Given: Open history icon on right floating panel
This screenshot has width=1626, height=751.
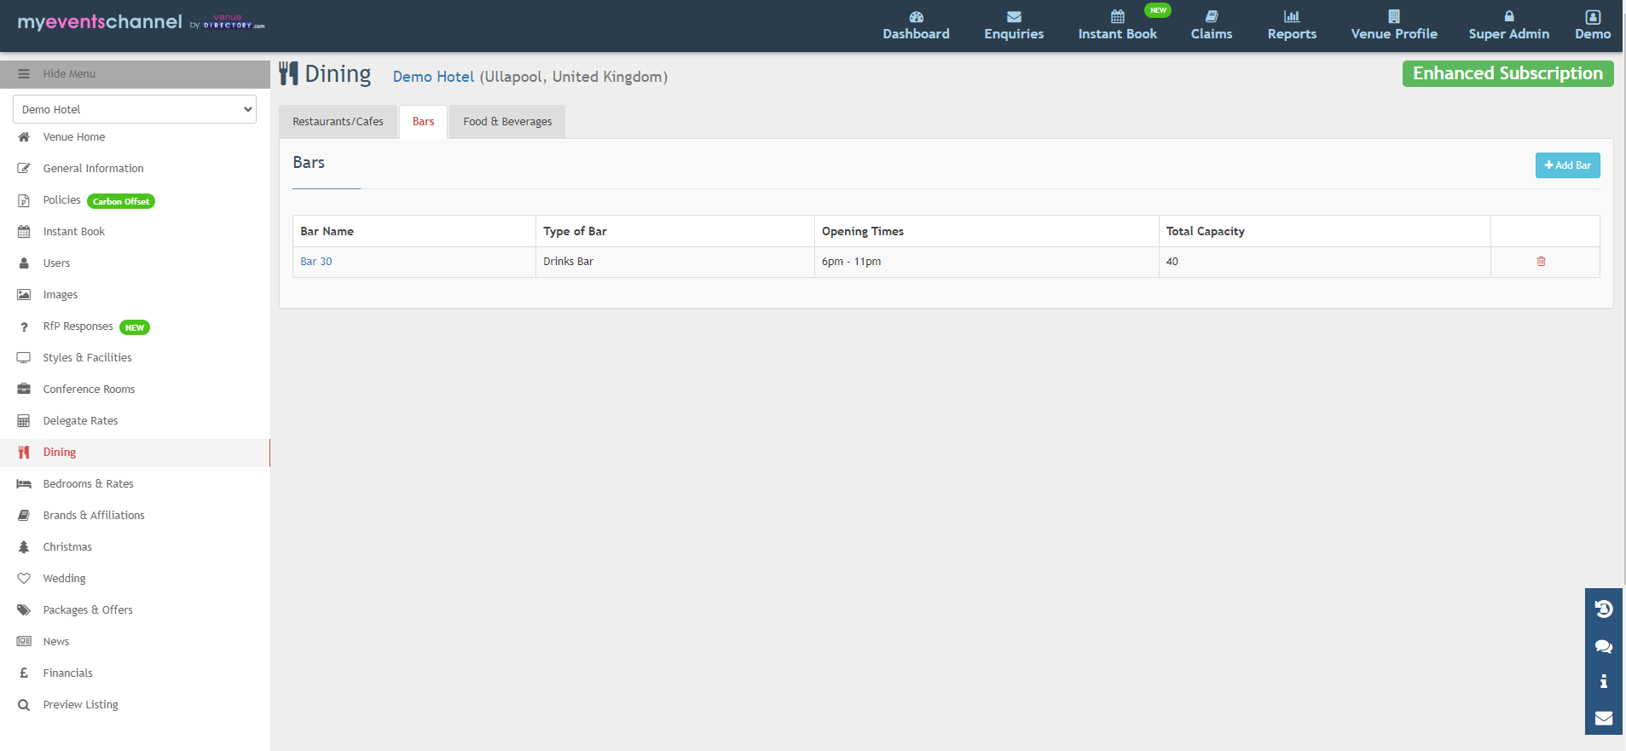Looking at the screenshot, I should tap(1603, 609).
